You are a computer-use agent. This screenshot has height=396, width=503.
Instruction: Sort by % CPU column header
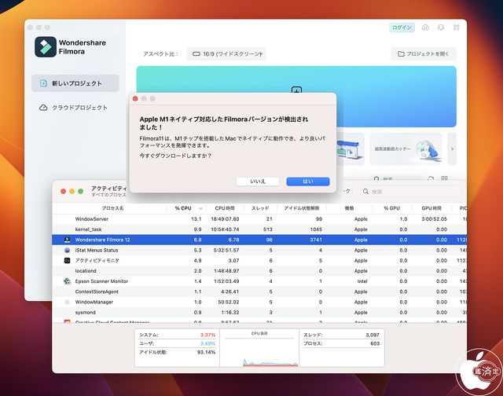pyautogui.click(x=186, y=208)
